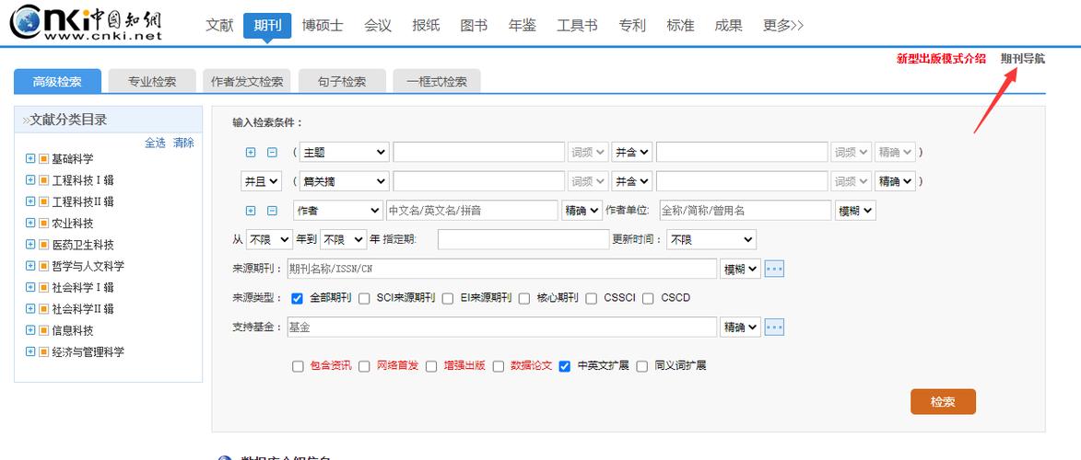Toggle the orange checkbox for 信息科技
Viewport: 1081px width, 460px height.
(x=43, y=330)
